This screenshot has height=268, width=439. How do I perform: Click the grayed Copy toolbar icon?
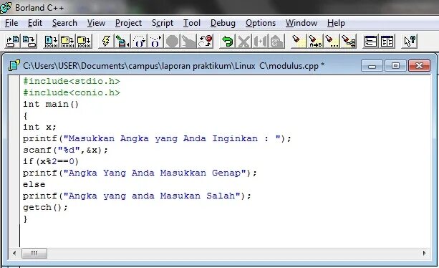pyautogui.click(x=261, y=42)
